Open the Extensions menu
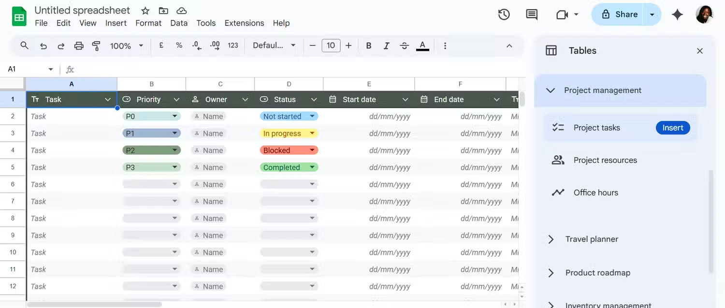725x308 pixels. [x=244, y=23]
